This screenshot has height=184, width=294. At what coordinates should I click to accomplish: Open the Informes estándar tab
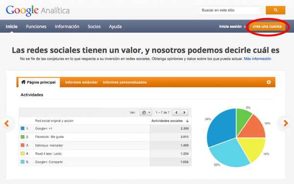[81, 82]
